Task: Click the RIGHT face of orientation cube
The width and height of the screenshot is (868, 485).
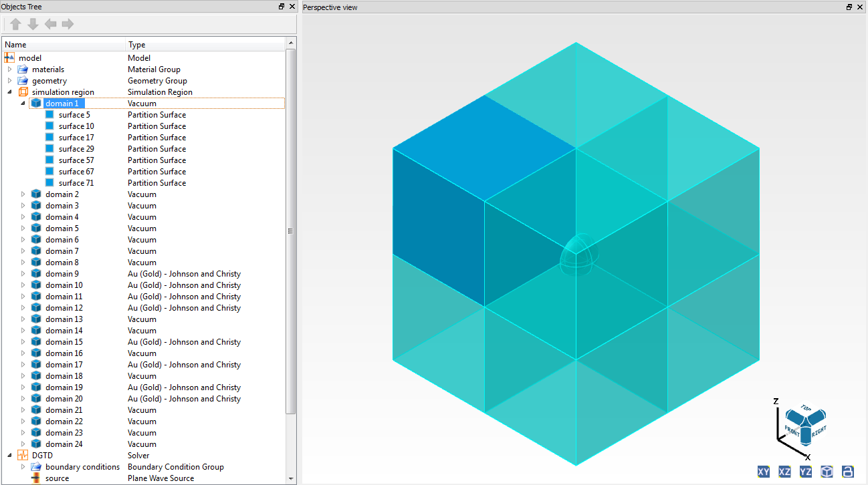Action: click(x=819, y=432)
